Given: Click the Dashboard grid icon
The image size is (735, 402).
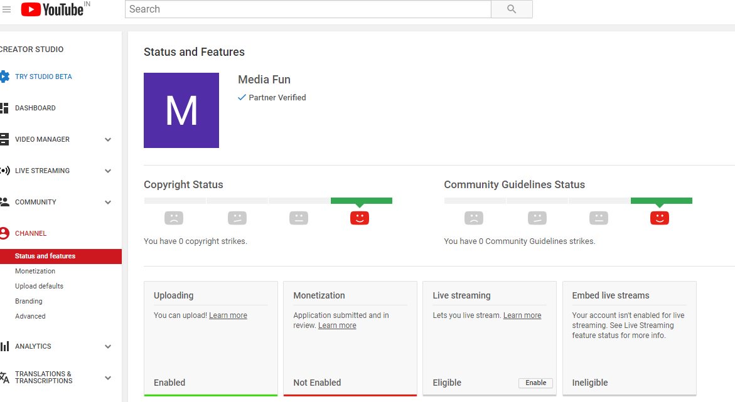Looking at the screenshot, I should click(x=4, y=108).
